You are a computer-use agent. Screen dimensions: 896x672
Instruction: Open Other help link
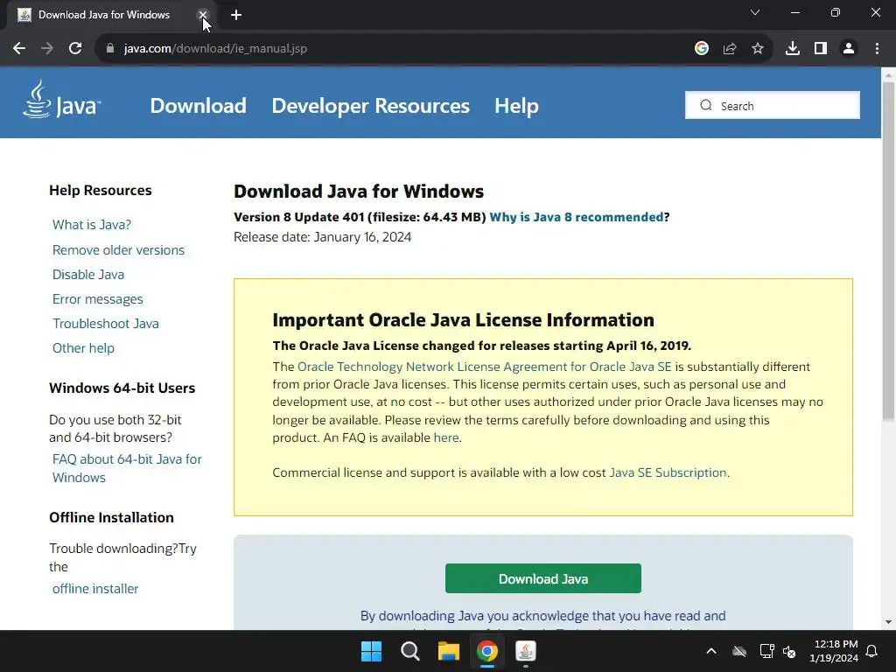click(x=83, y=348)
